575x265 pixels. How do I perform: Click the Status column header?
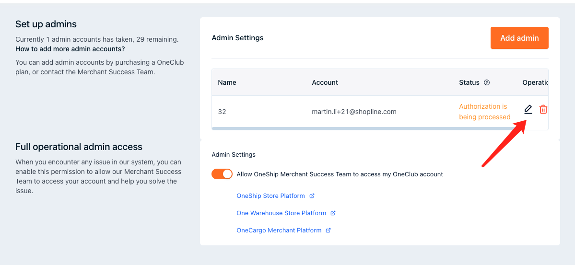[x=469, y=82]
